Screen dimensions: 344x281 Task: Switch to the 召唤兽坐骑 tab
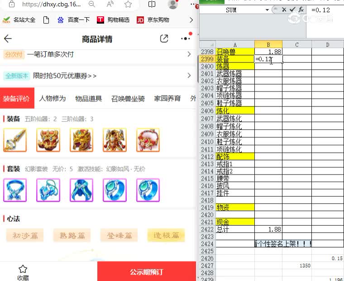[128, 98]
